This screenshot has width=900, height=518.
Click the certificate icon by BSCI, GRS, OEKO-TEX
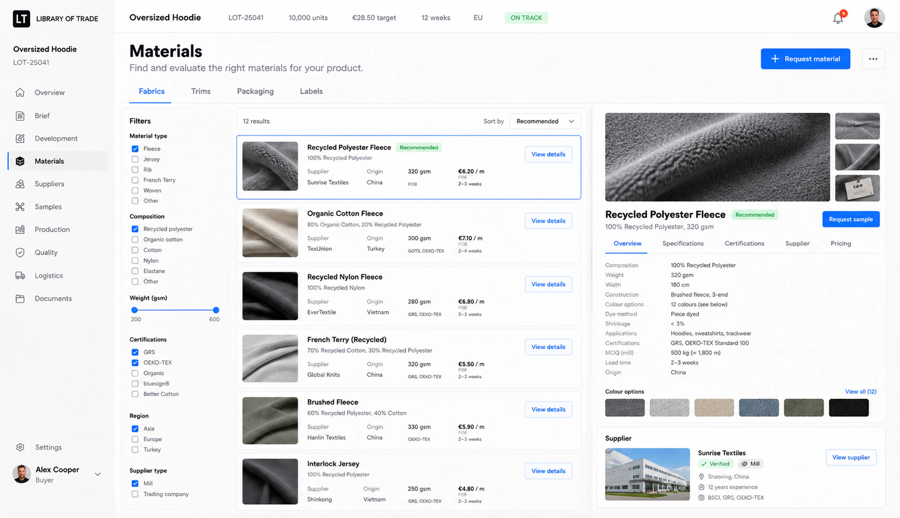702,497
